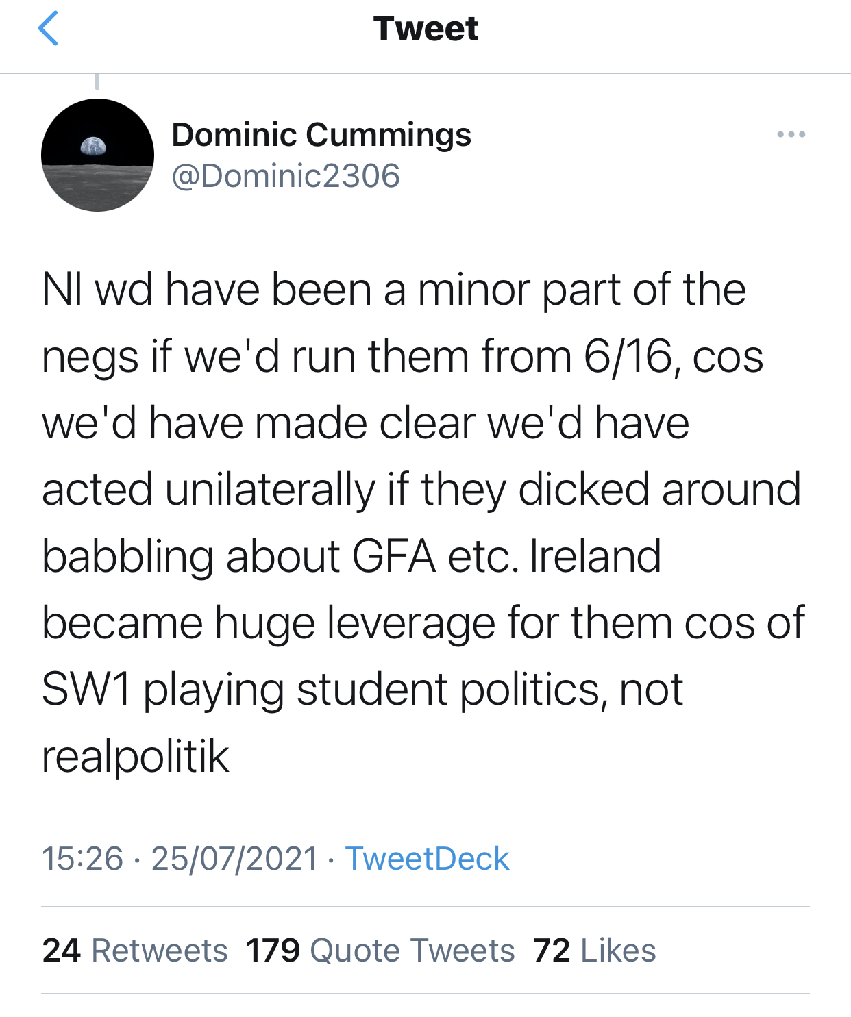
Task: Click the 25/07/2021 date
Action: pyautogui.click(x=234, y=859)
